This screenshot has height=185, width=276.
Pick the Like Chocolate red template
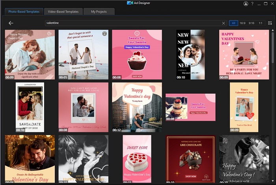[x=190, y=159]
